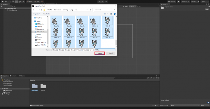Select the Walk (5) cat thumbnail
The image size is (210, 109).
(95, 33)
